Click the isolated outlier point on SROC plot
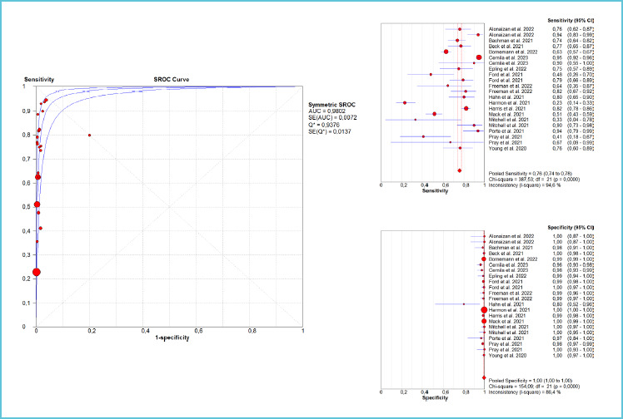Viewport: 623px width, 419px height. coord(89,135)
